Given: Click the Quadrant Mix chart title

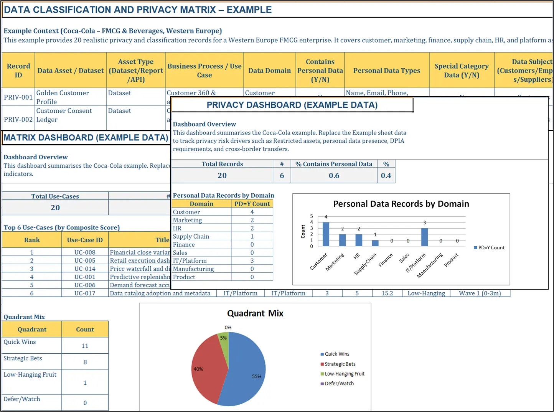Looking at the screenshot, I should point(255,313).
